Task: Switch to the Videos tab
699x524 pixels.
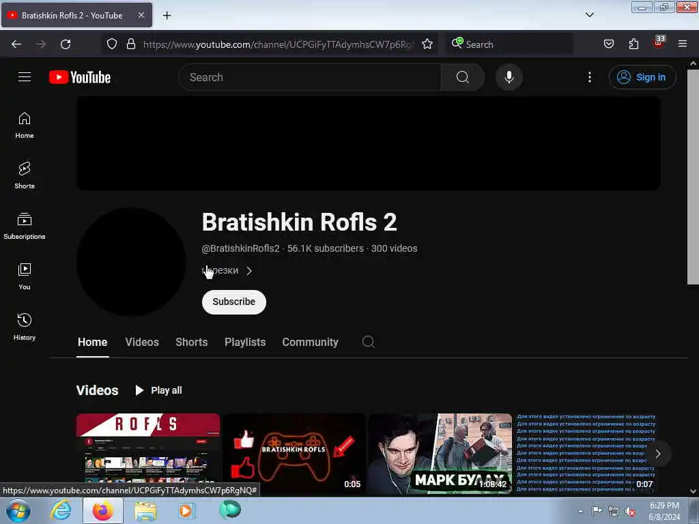Action: point(142,342)
